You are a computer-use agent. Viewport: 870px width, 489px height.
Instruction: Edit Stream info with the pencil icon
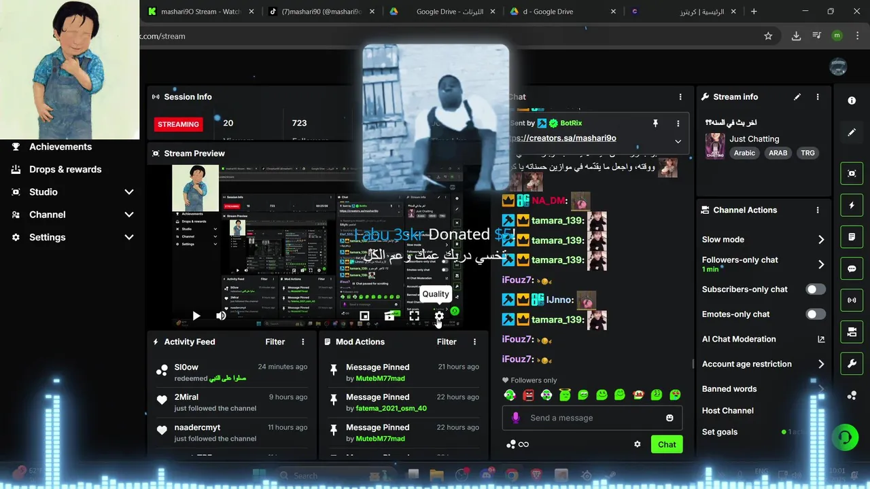coord(797,97)
